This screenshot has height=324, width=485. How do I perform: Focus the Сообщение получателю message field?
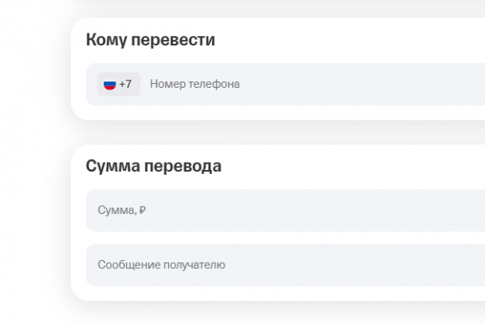coord(319,264)
